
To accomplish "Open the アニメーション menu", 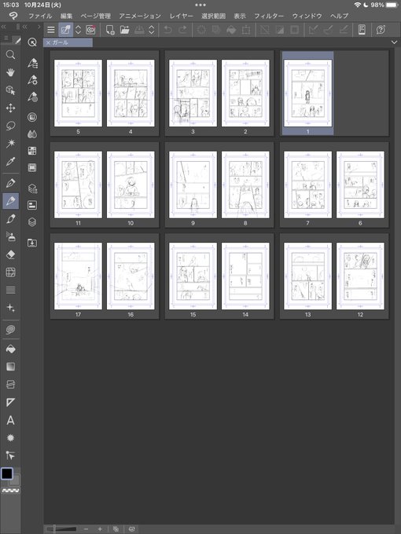I will pyautogui.click(x=140, y=16).
